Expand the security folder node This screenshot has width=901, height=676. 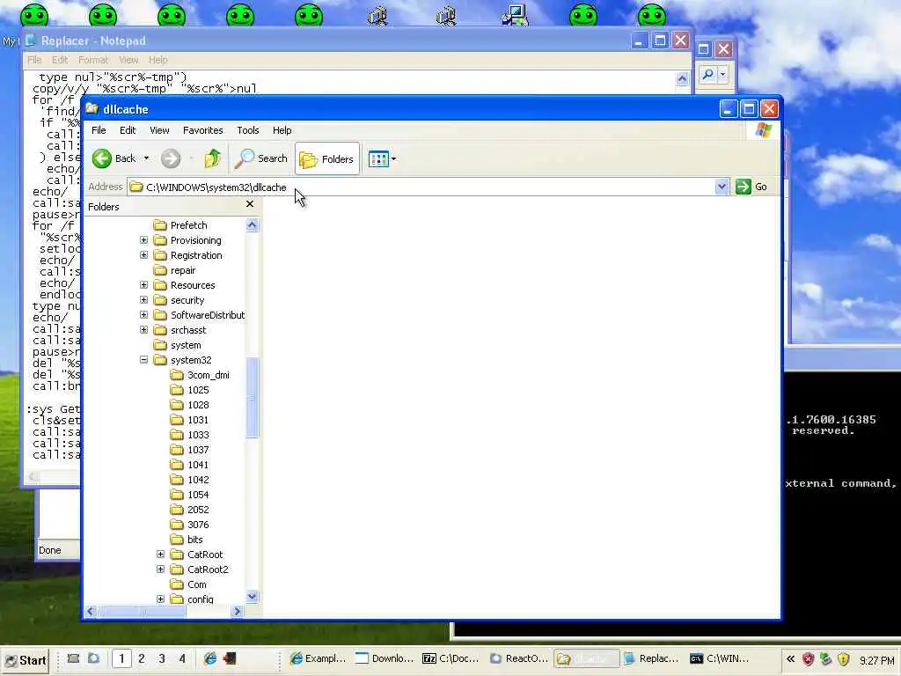tap(143, 300)
